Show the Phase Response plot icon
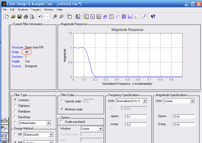 pos(93,17)
